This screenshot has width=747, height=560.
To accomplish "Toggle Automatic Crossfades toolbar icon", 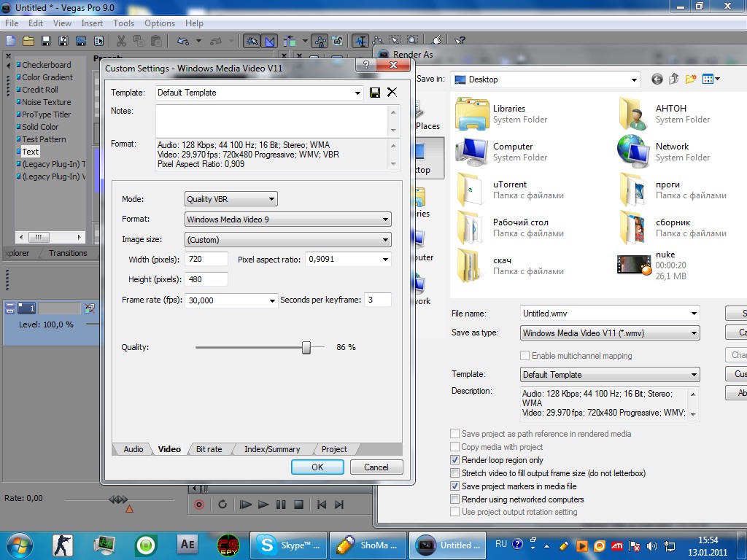I will pyautogui.click(x=270, y=42).
